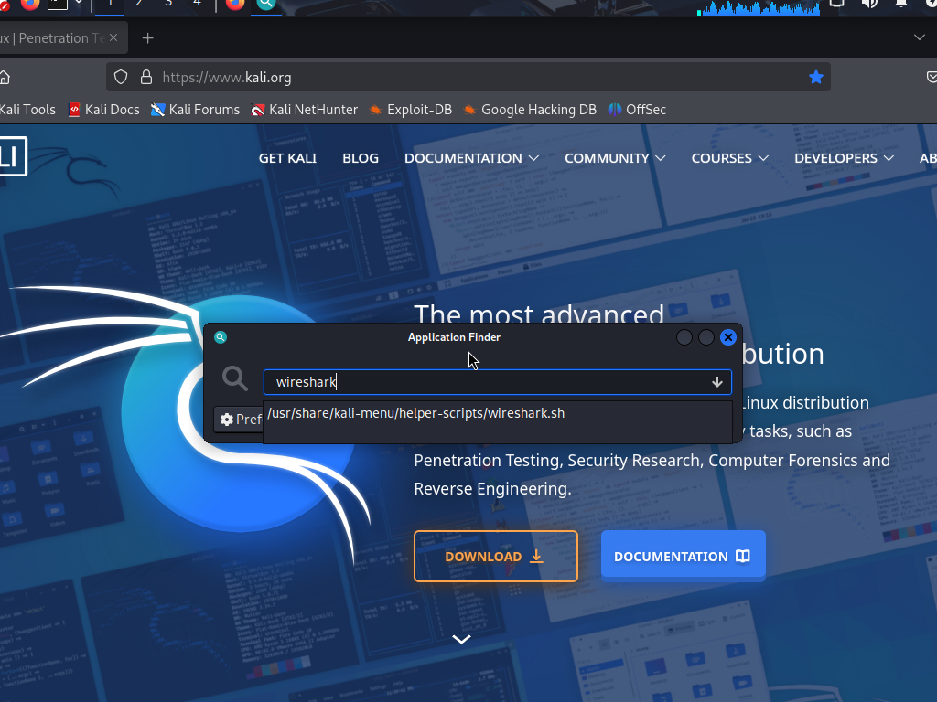Open the Exploit-DB bookmark
This screenshot has height=702, width=937.
click(x=411, y=110)
